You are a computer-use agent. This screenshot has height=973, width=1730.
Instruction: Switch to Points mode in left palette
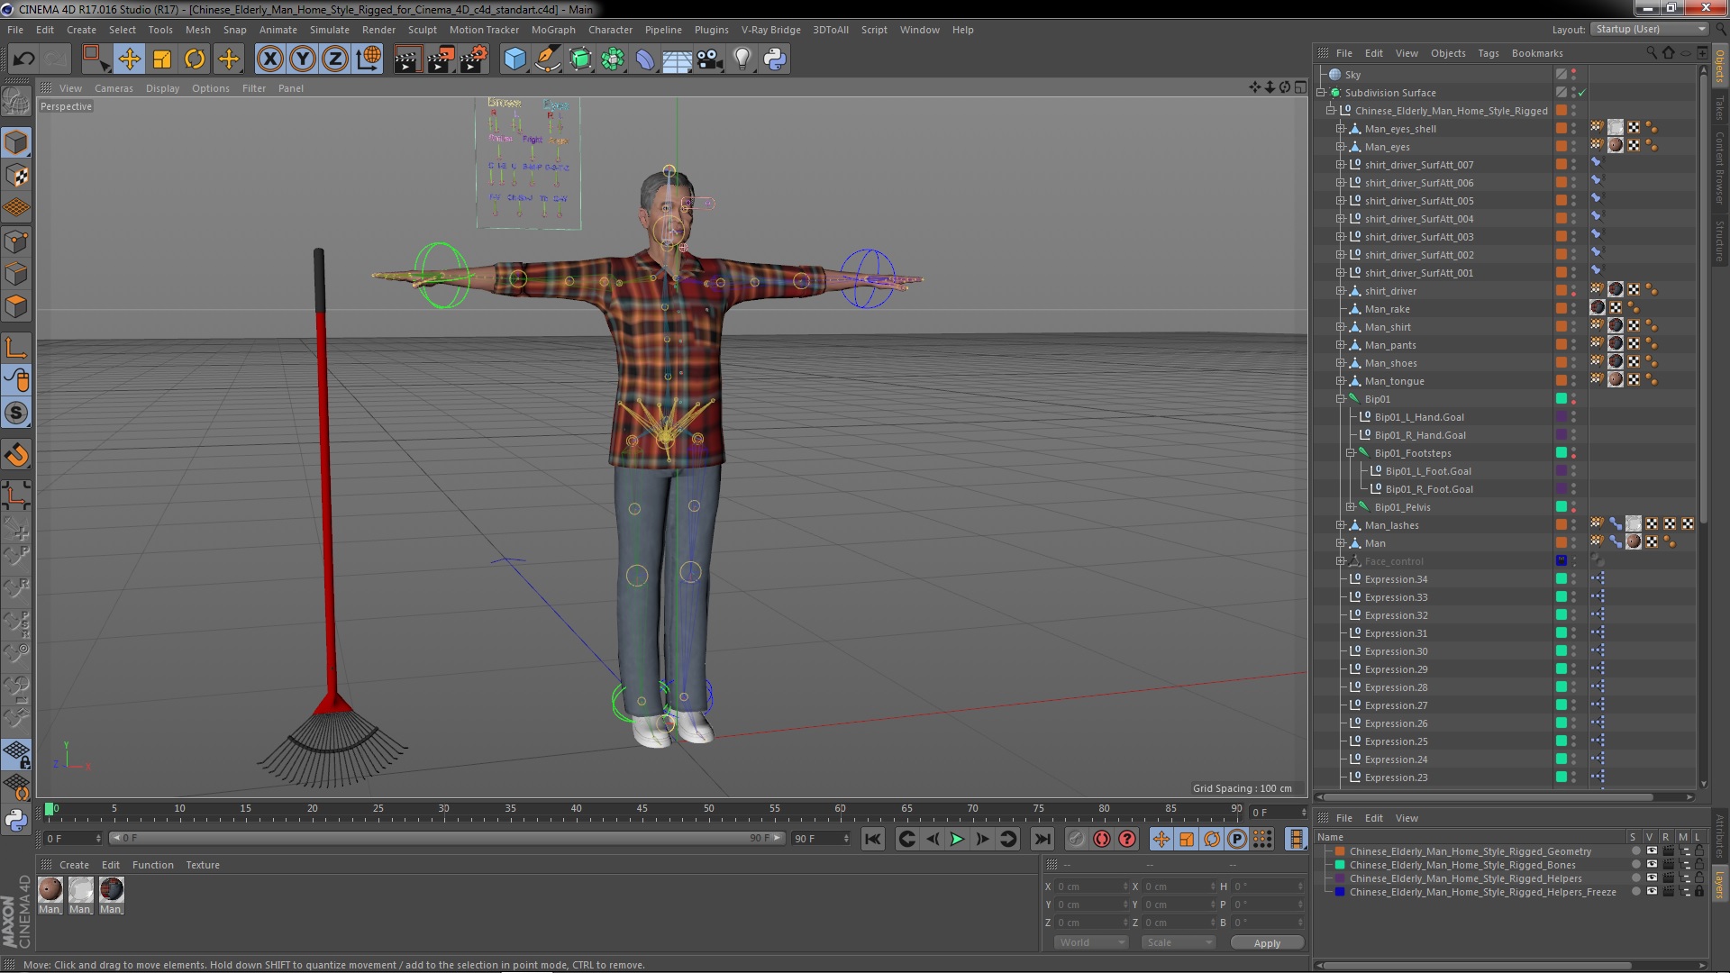click(x=16, y=241)
